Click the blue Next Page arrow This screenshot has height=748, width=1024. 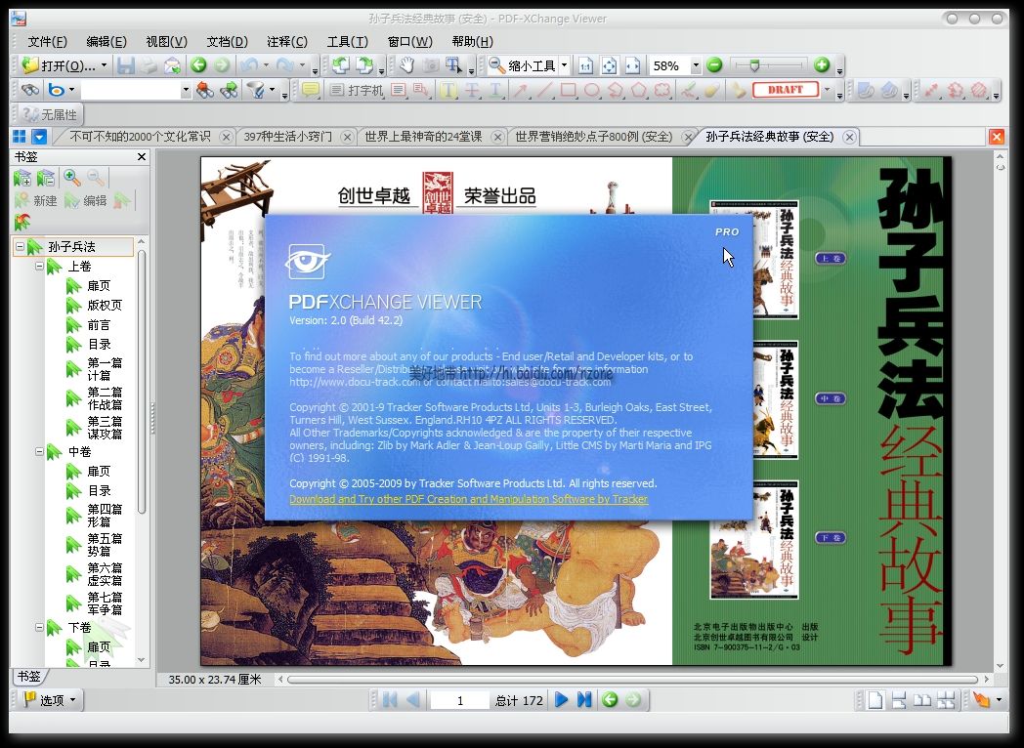[561, 700]
